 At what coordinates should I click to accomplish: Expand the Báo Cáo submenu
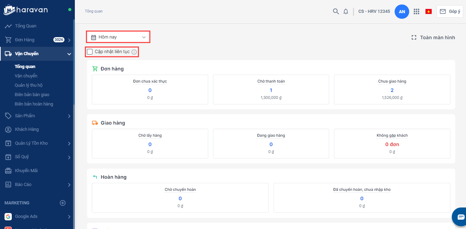click(69, 185)
